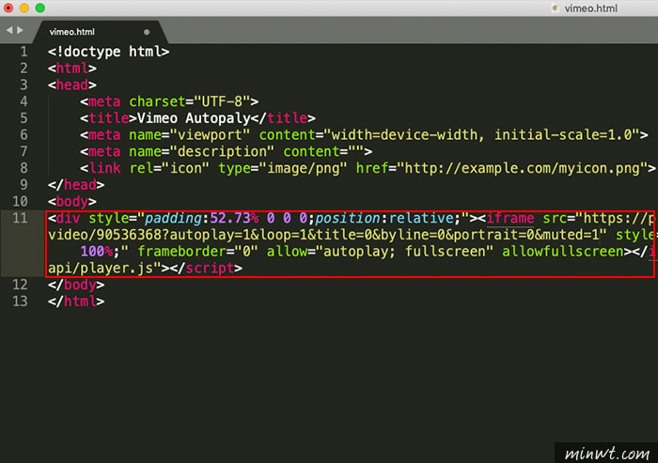Click the iframe tag name on line 11
This screenshot has height=463, width=658.
click(x=510, y=218)
